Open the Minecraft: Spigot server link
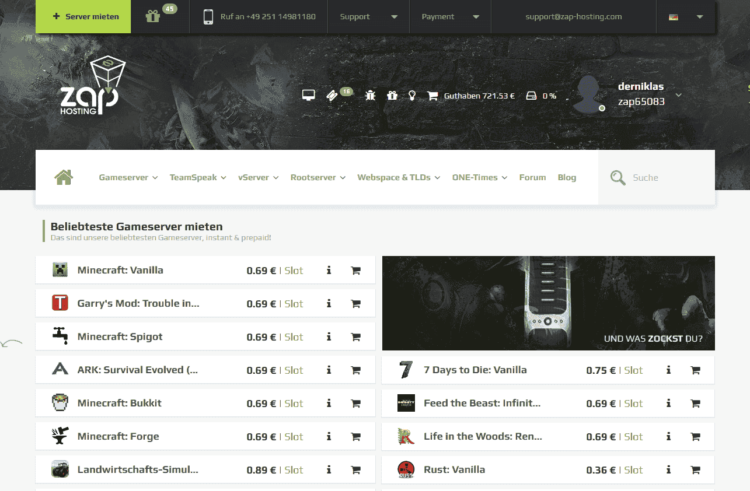Screen dimensions: 750x491 [120, 336]
